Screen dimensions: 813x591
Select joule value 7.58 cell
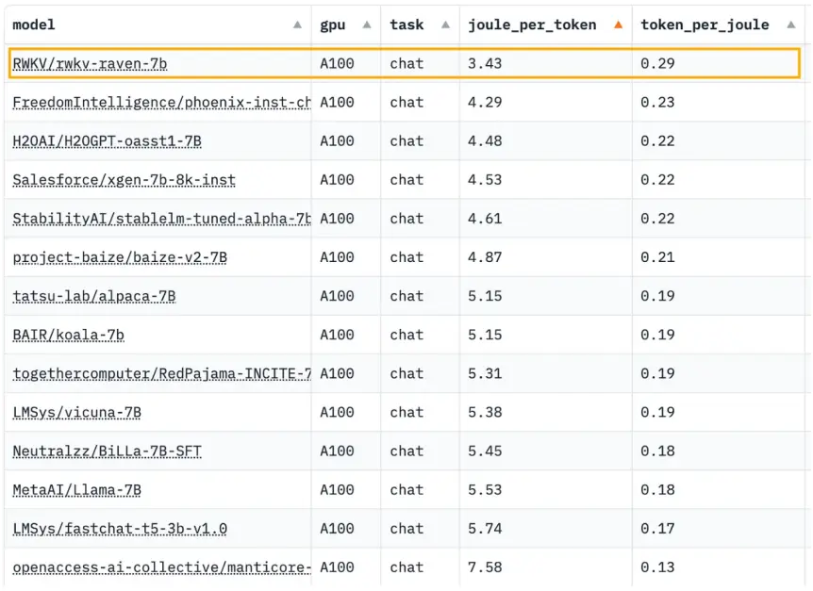[545, 567]
